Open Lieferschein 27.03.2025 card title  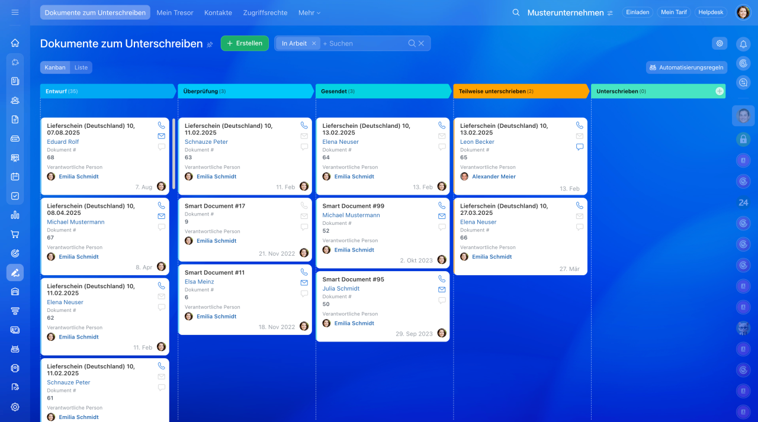[x=504, y=210]
